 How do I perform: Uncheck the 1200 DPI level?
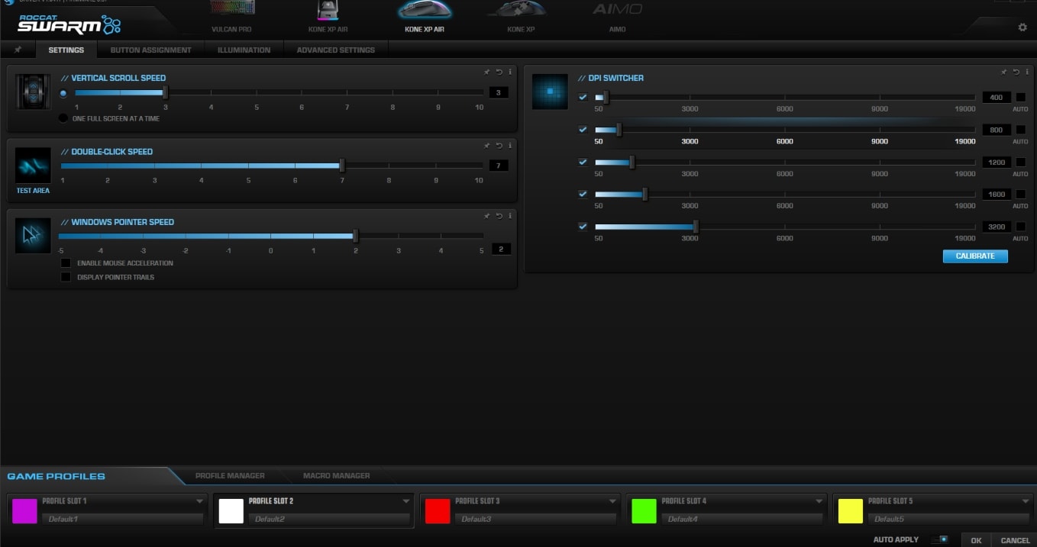tap(583, 162)
